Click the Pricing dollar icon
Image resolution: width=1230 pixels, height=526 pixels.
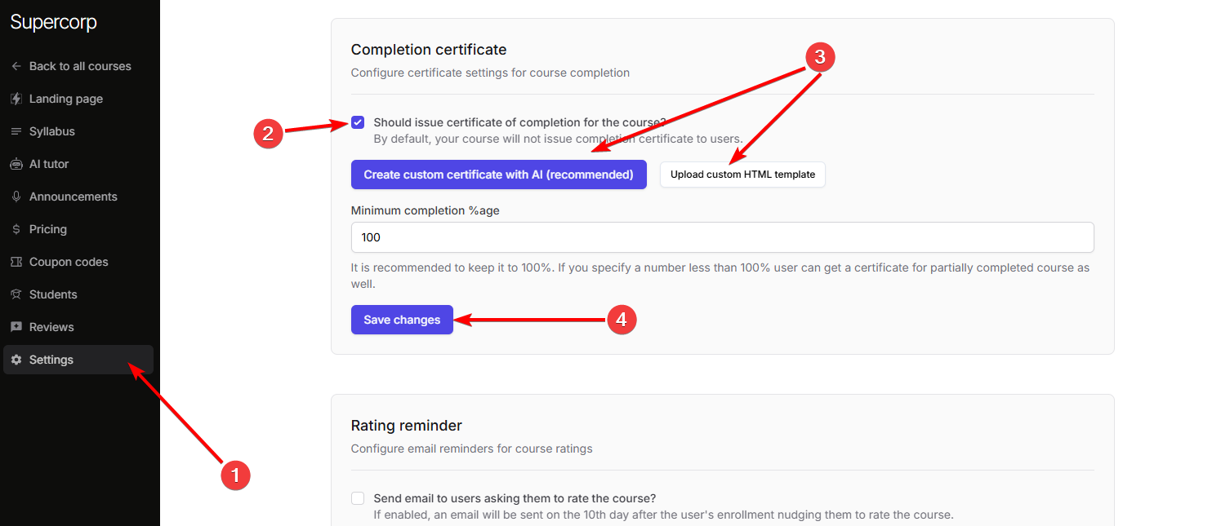click(16, 229)
